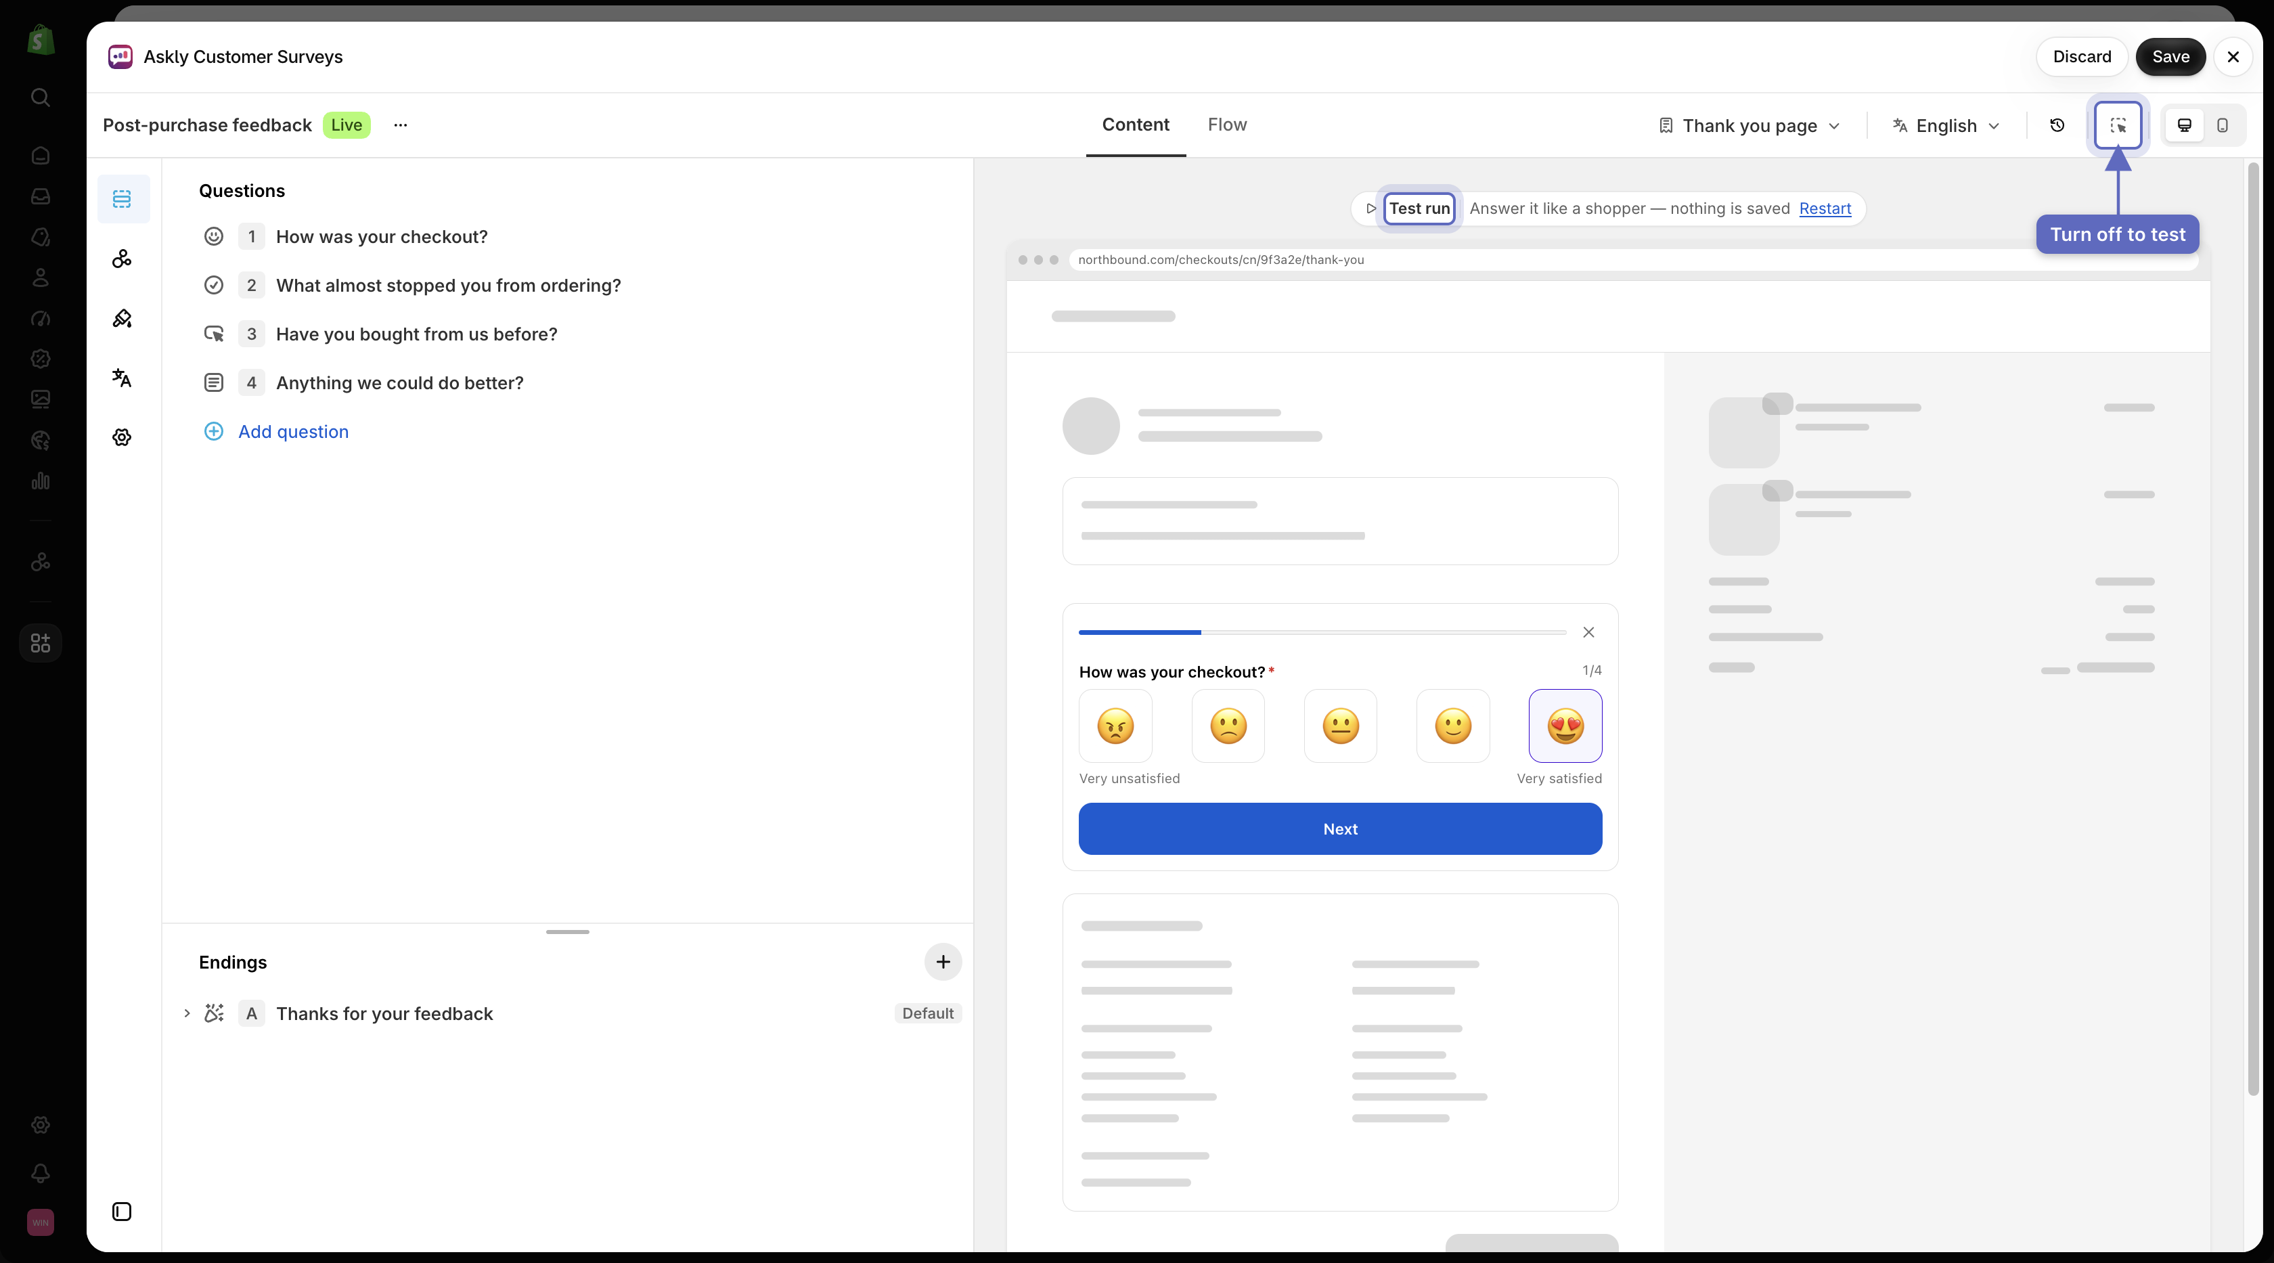Open the translations panel icon
This screenshot has width=2274, height=1263.
(122, 378)
